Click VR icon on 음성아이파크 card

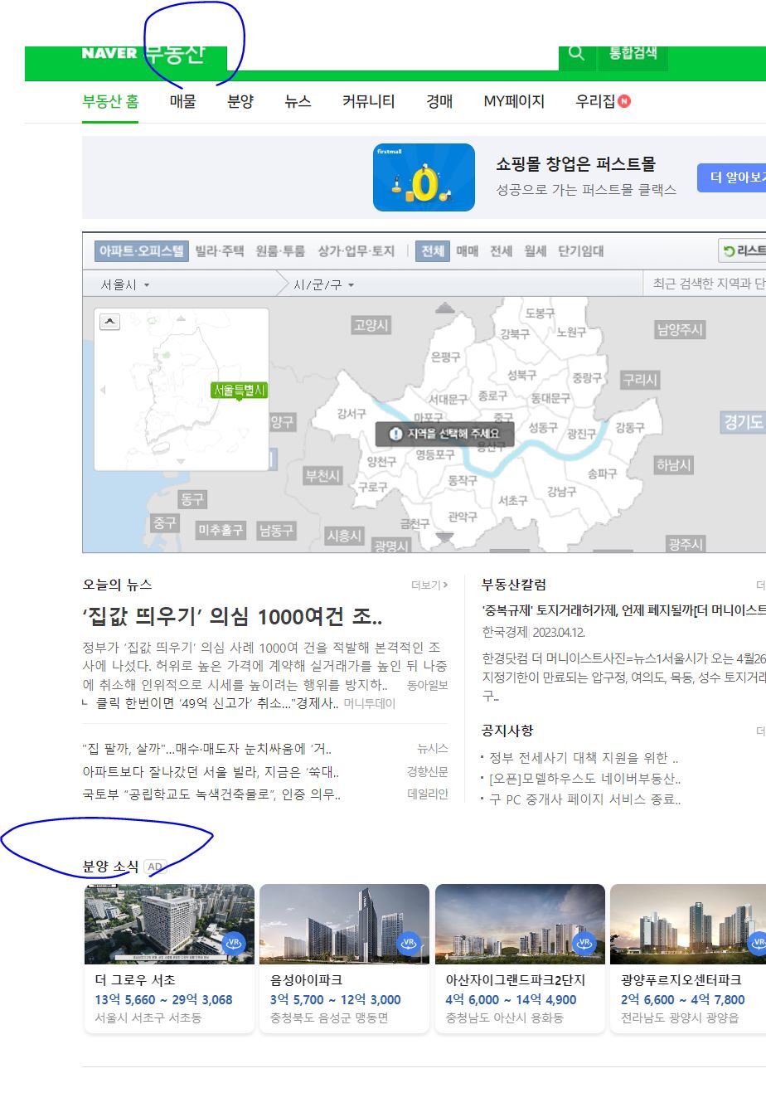(x=409, y=943)
